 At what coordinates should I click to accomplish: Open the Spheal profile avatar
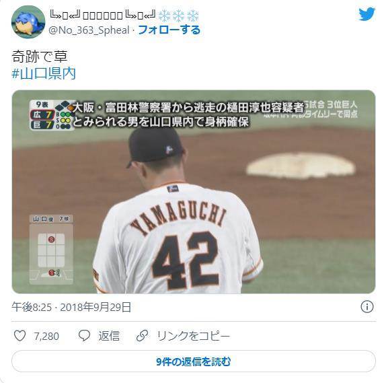click(28, 22)
